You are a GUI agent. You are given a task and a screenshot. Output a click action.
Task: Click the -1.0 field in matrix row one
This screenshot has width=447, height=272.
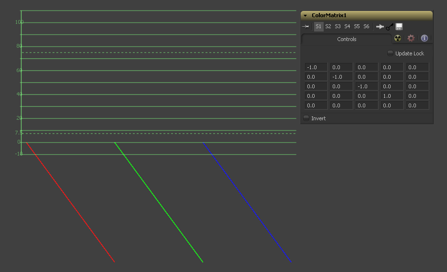[x=316, y=67]
